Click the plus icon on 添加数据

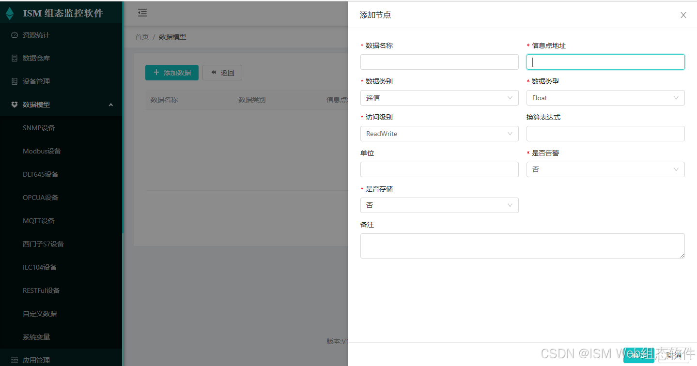point(156,73)
